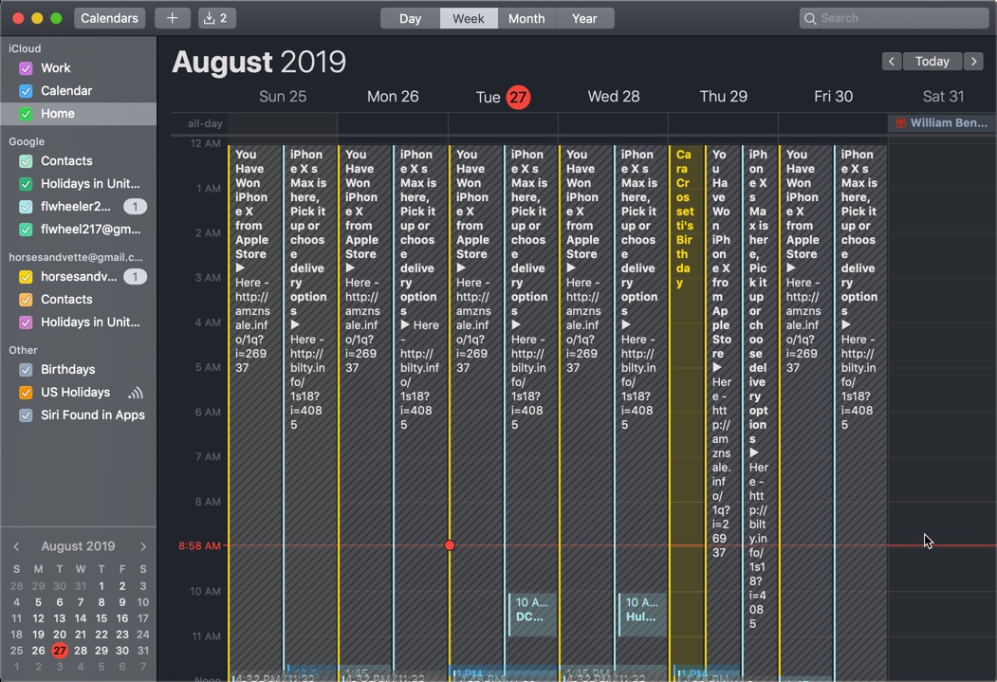Click the plus button to add event
This screenshot has height=682, width=997.
[173, 18]
